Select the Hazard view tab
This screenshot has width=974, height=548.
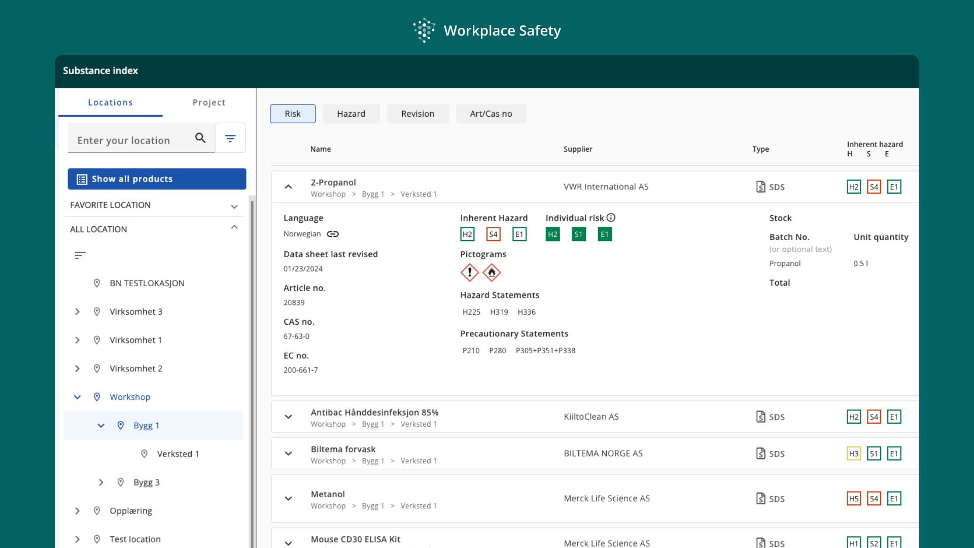point(351,114)
